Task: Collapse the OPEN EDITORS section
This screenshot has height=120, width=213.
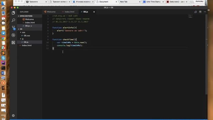Action: click(30, 16)
